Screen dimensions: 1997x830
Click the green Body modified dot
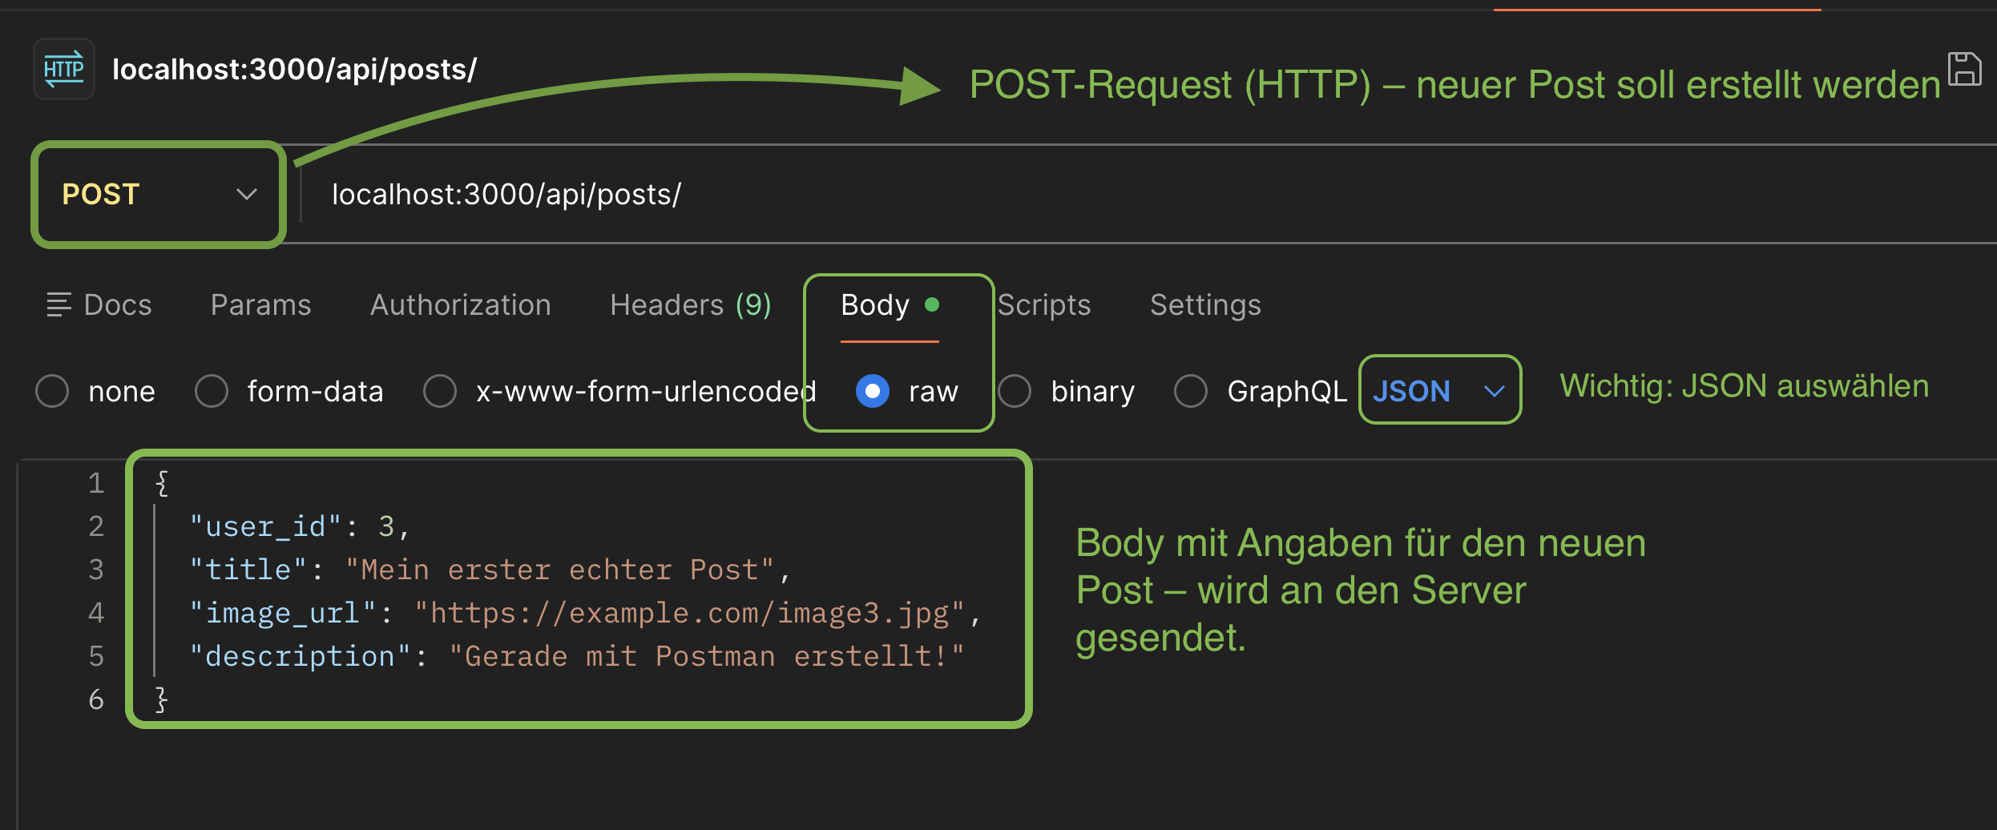coord(932,304)
